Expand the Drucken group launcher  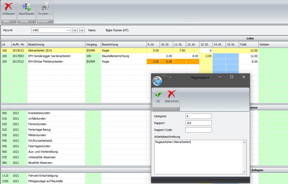click(52, 22)
